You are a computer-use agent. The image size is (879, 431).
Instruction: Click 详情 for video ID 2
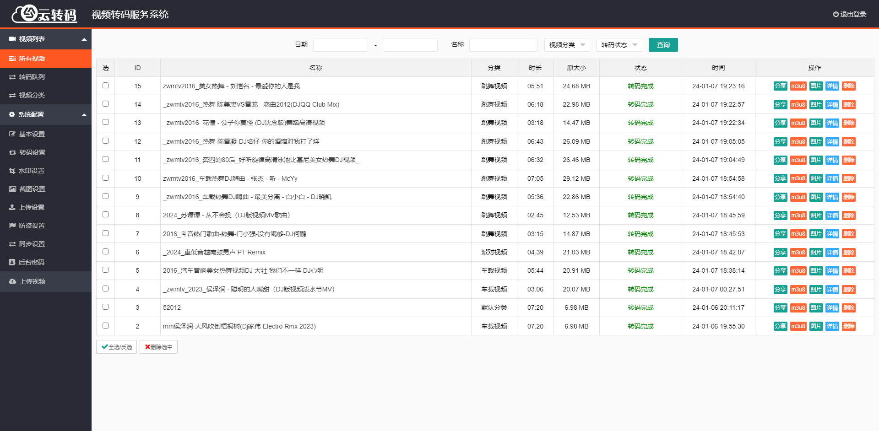click(x=832, y=326)
